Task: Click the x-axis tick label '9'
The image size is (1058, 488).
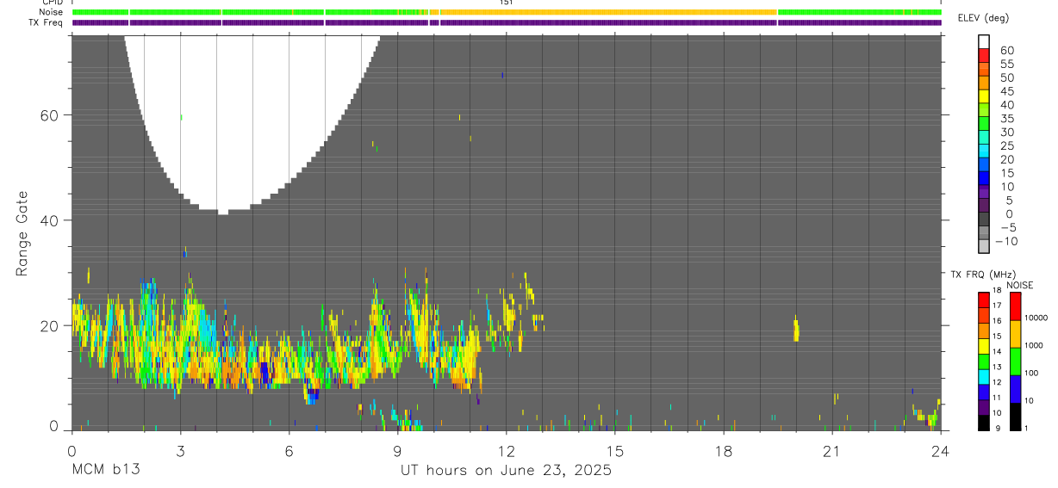Action: [397, 451]
